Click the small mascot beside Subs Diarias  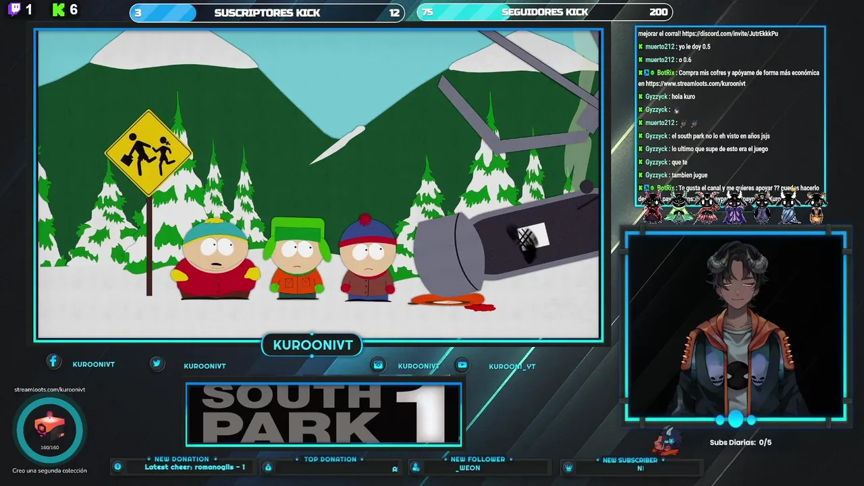click(x=668, y=441)
